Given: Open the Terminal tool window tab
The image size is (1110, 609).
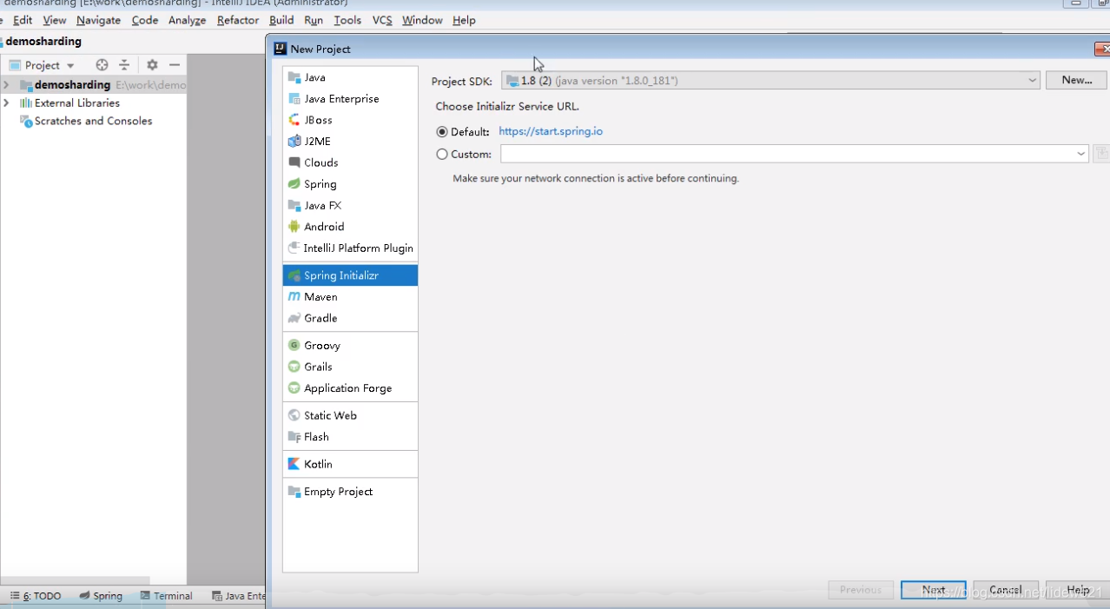Looking at the screenshot, I should pos(166,596).
